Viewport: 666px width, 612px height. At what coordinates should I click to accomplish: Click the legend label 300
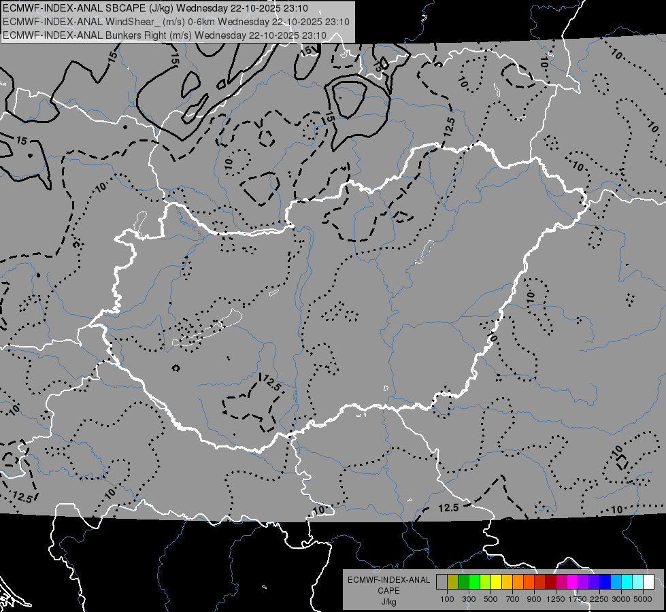[x=469, y=599]
